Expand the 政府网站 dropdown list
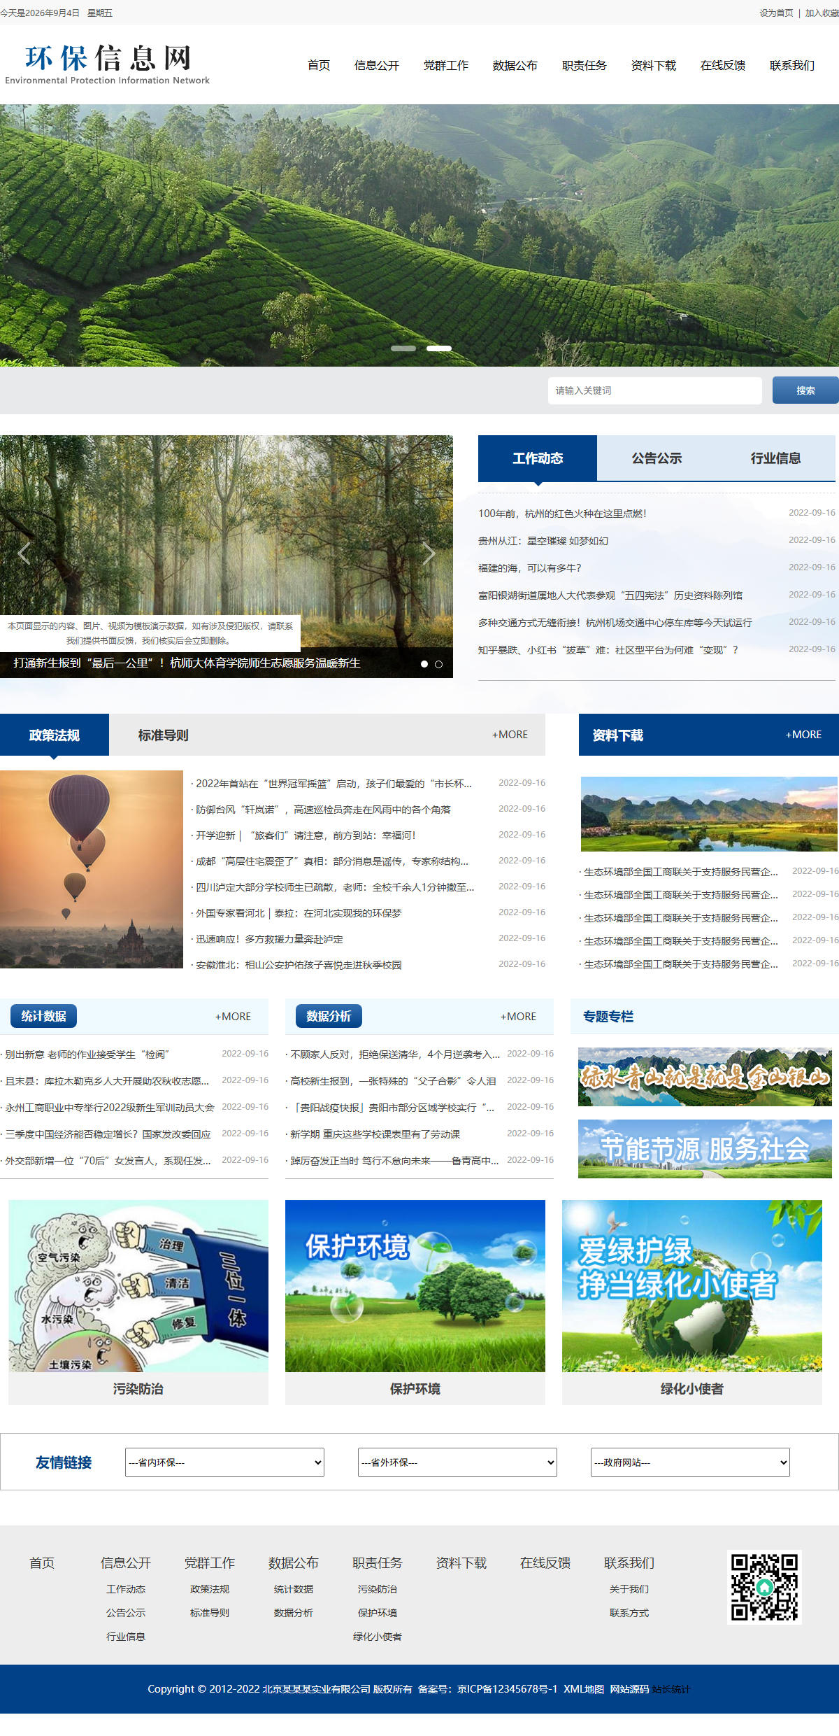 click(x=690, y=1462)
